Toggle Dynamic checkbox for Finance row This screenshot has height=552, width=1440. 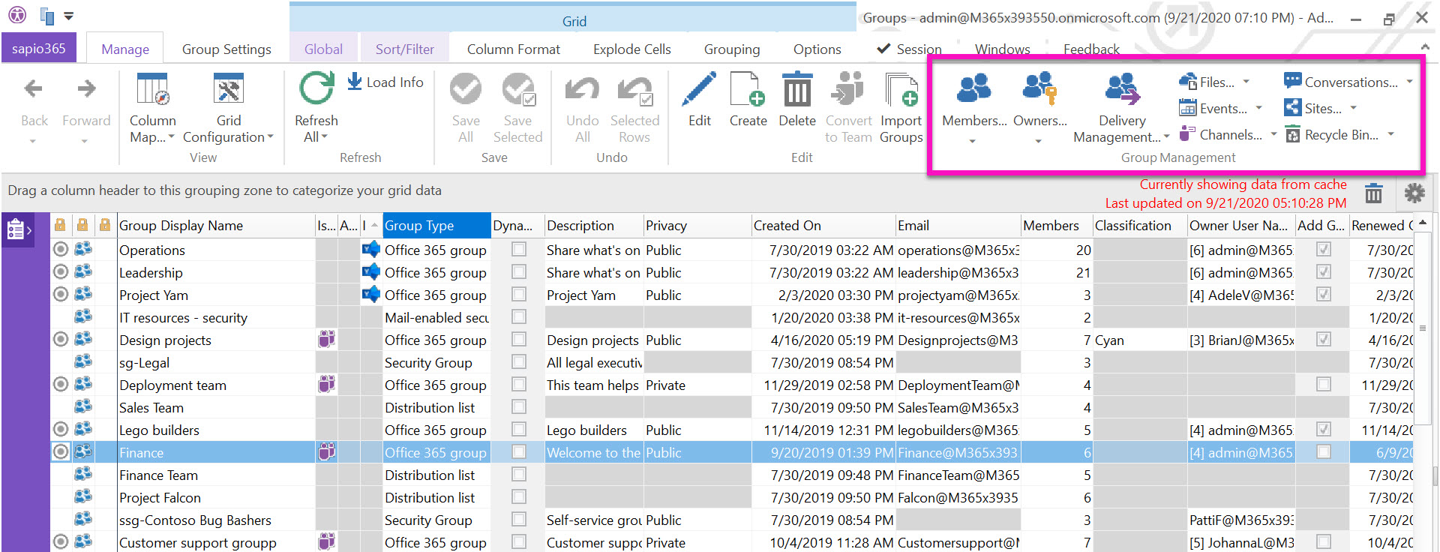[518, 451]
